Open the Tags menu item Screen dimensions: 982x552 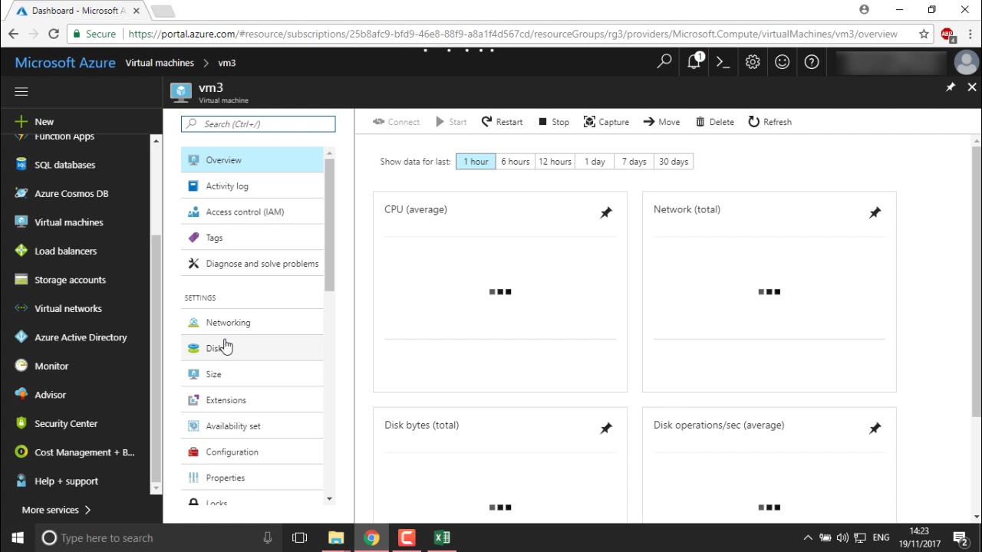[252, 238]
